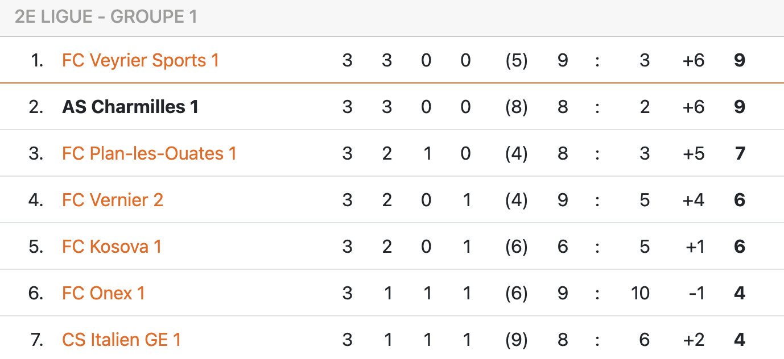Viewport: 784px width, 359px height.
Task: Click the (5) value in FC Veyrier Sports row
Action: pos(516,60)
